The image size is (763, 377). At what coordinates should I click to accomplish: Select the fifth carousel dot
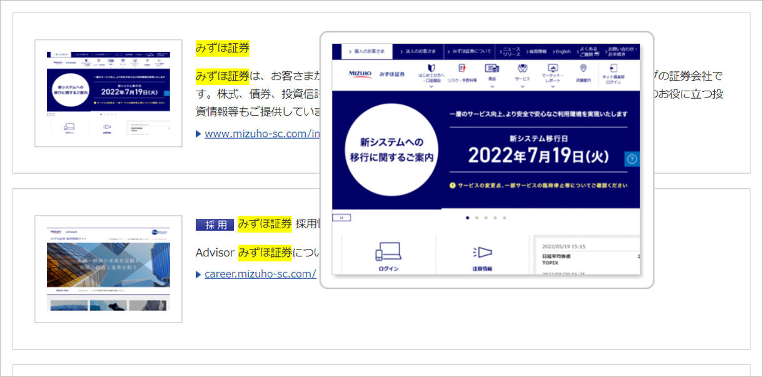click(504, 218)
